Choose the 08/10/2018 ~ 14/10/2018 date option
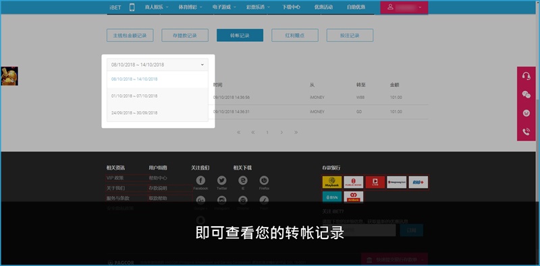 coord(157,79)
